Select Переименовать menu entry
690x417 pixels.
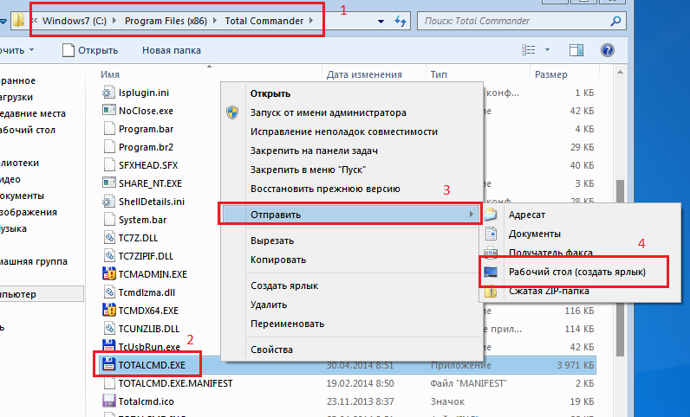tap(287, 324)
